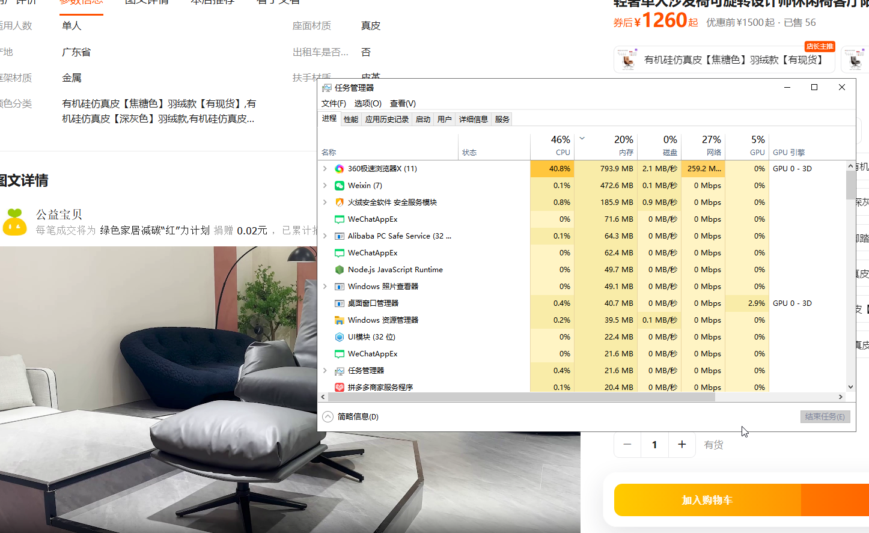The height and width of the screenshot is (533, 869).
Task: Open the 查看 menu
Action: [x=401, y=103]
